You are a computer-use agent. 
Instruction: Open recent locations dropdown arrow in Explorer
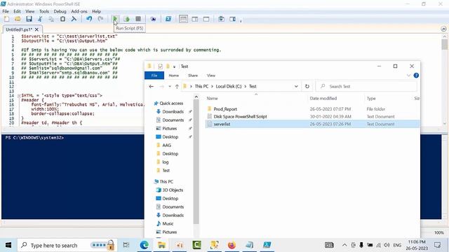(x=170, y=86)
